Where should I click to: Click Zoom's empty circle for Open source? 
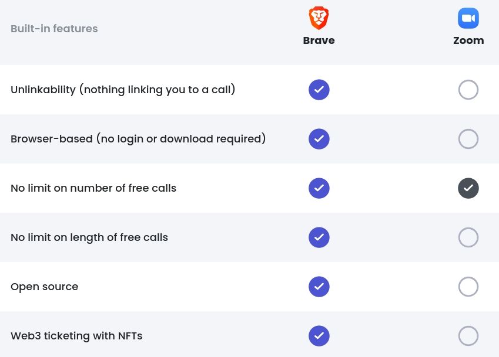point(468,287)
